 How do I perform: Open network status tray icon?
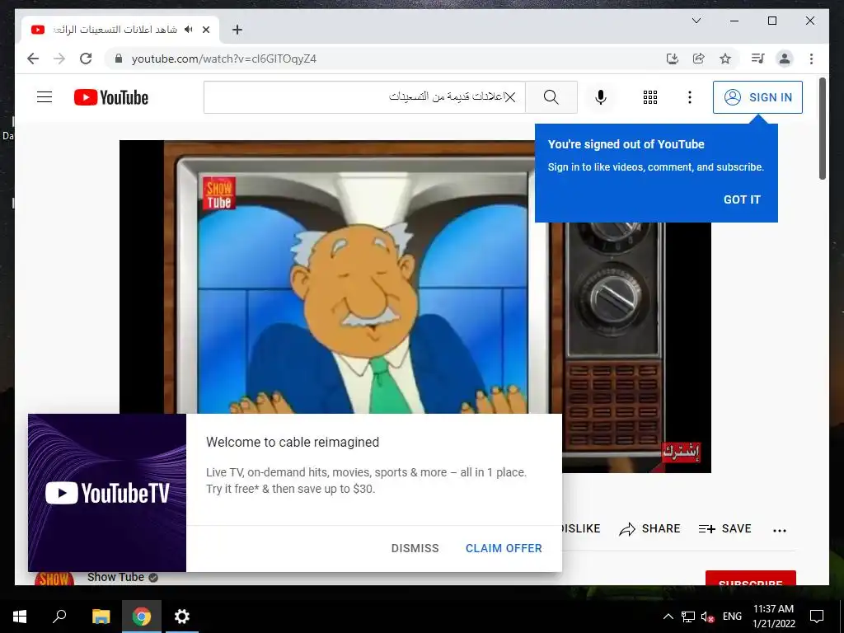pyautogui.click(x=688, y=617)
